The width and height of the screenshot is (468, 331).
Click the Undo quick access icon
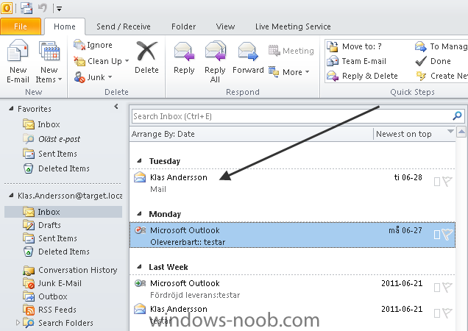click(43, 8)
